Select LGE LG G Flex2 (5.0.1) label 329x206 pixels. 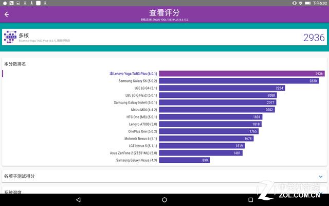141,95
